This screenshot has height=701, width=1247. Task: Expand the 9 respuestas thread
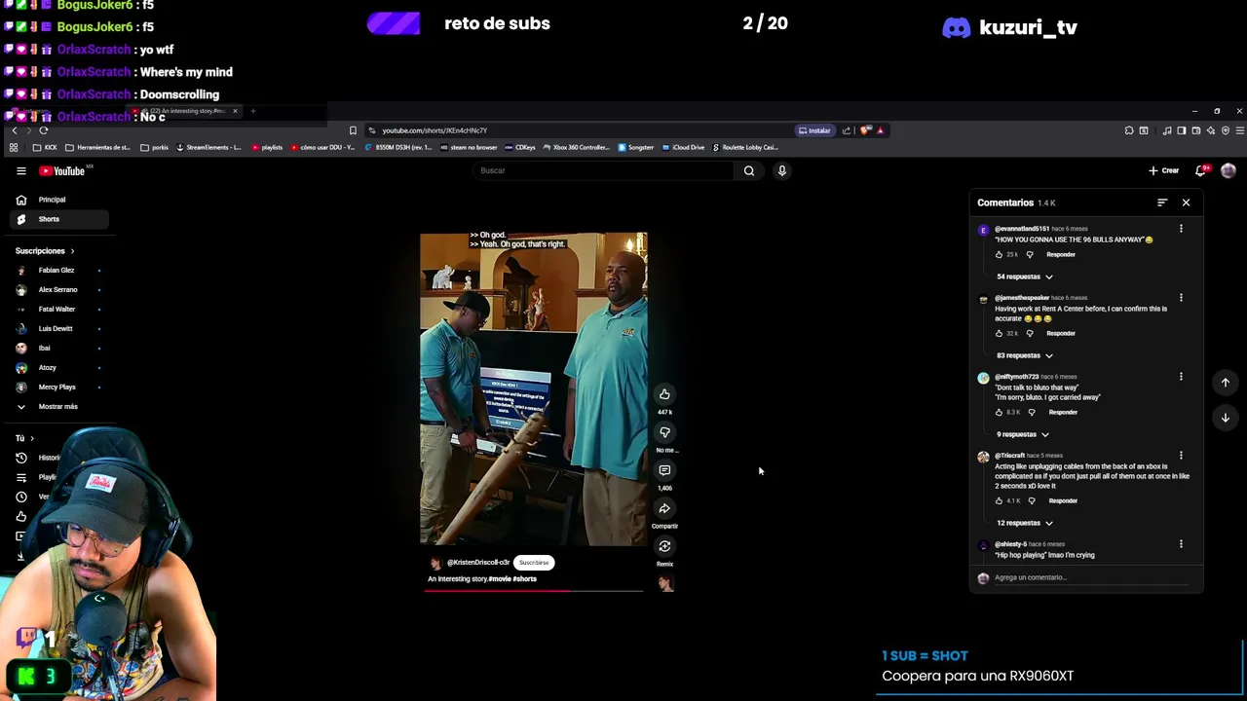click(1022, 434)
